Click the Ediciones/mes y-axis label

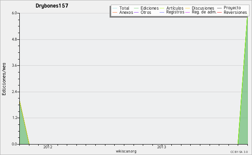[4, 79]
